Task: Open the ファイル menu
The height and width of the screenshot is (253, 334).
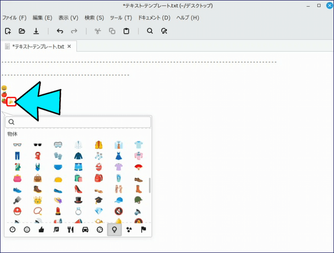Action: [14, 18]
